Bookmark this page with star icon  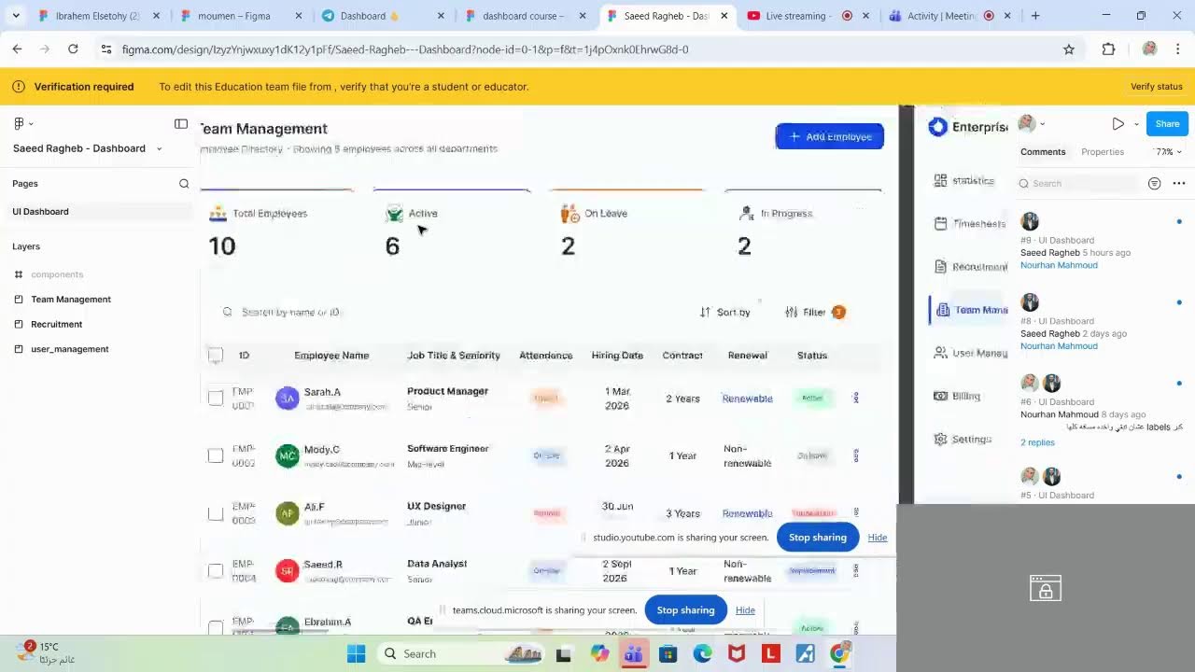[1069, 49]
